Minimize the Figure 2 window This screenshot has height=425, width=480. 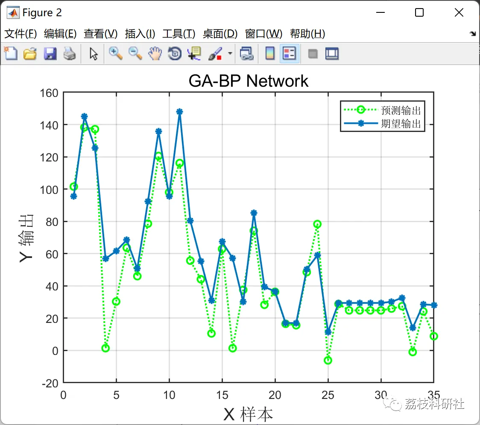[380, 12]
